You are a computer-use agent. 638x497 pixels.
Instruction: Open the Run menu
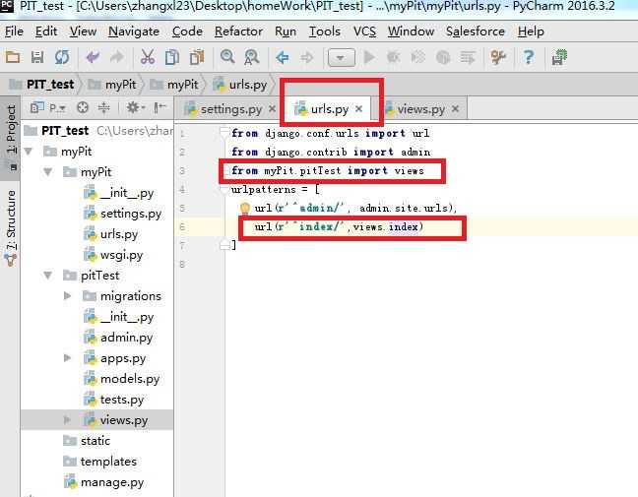286,31
